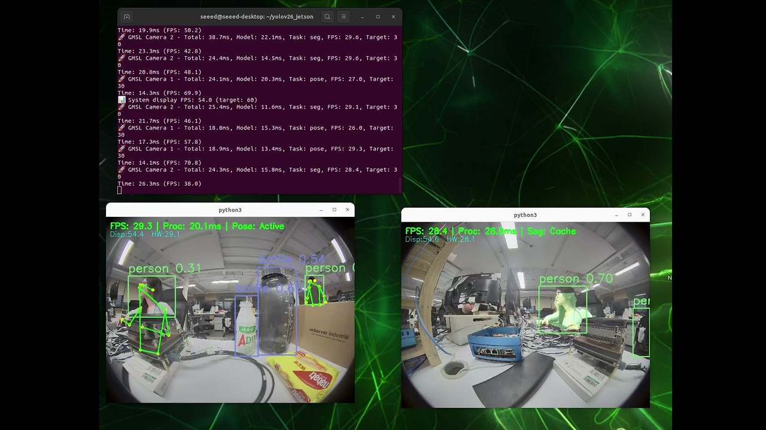Select the line 'Time: 20.8ms (FPS: 48.1)'

pos(159,72)
